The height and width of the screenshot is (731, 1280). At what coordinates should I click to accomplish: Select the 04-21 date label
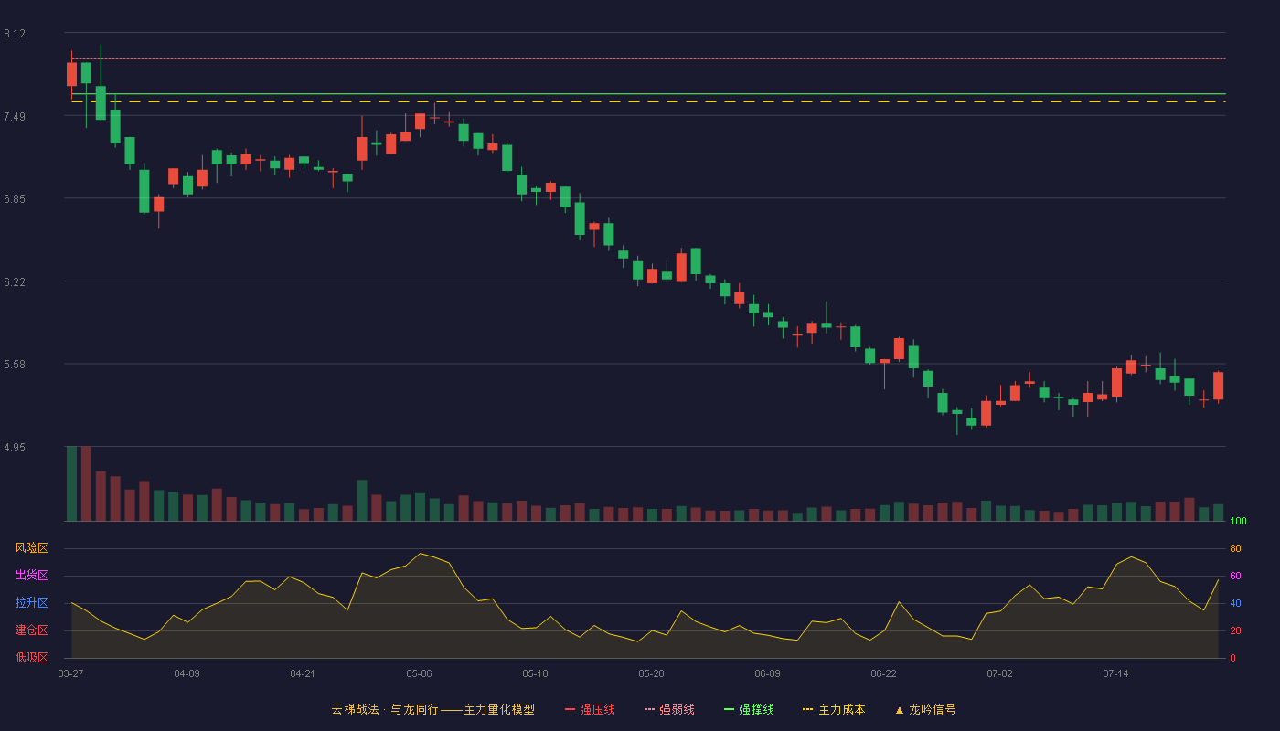pos(303,673)
